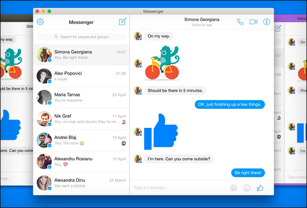307x208 pixels.
Task: Click 'You're welcome' preview text
Action: (69, 100)
